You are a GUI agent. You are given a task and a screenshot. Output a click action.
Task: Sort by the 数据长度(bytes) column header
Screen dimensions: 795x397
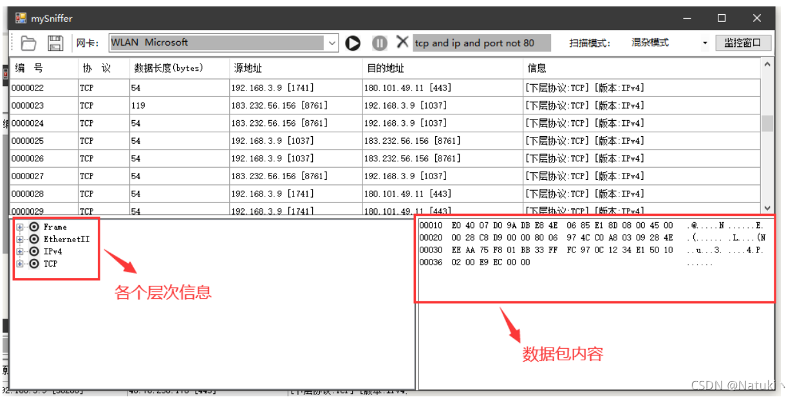coord(179,68)
